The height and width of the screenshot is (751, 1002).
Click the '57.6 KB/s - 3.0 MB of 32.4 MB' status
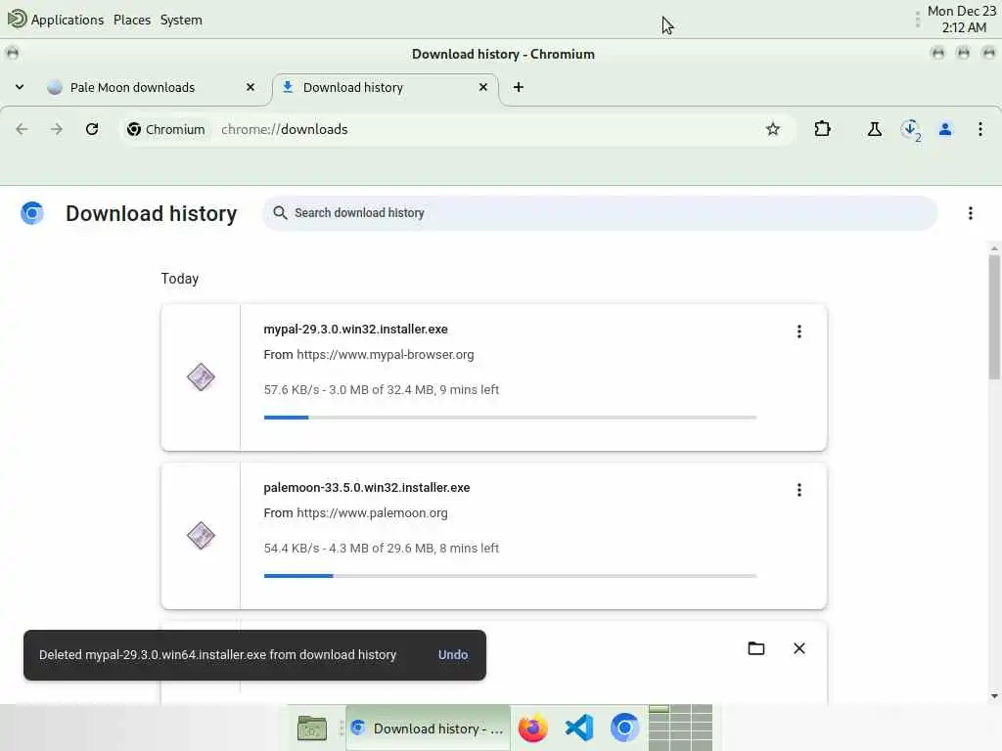coord(381,390)
